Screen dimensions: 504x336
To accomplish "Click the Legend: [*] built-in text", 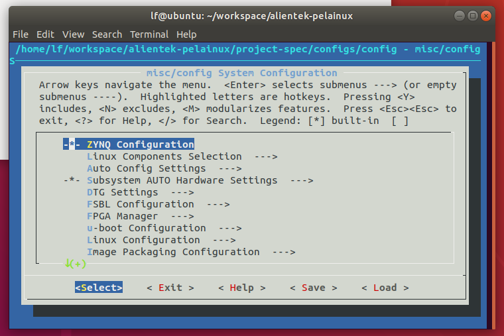I will pos(320,121).
